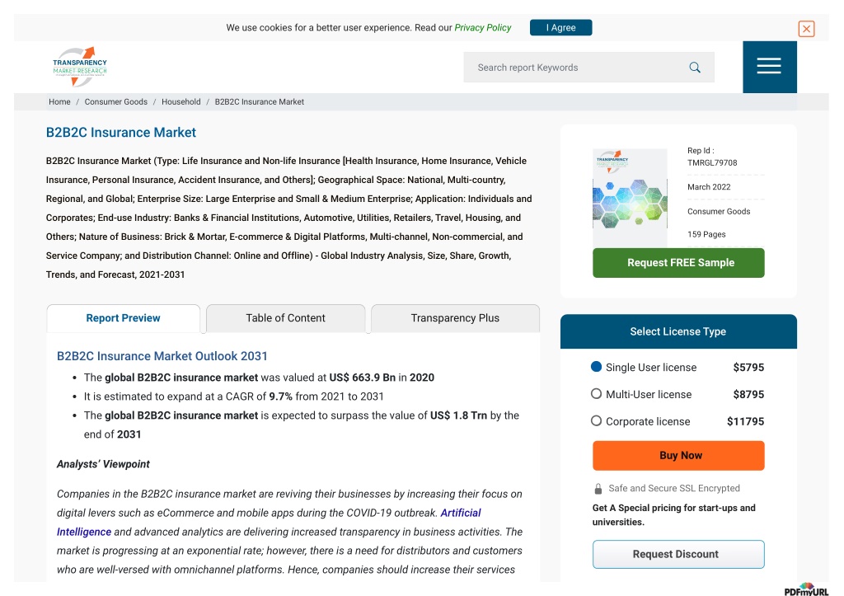
Task: Open the Table of Content tab
Action: 286,318
